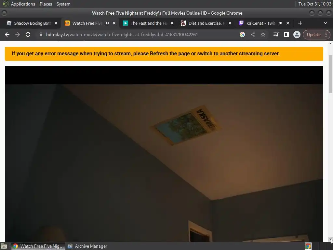333x250 pixels.
Task: Click the forward navigation arrow
Action: point(18,35)
